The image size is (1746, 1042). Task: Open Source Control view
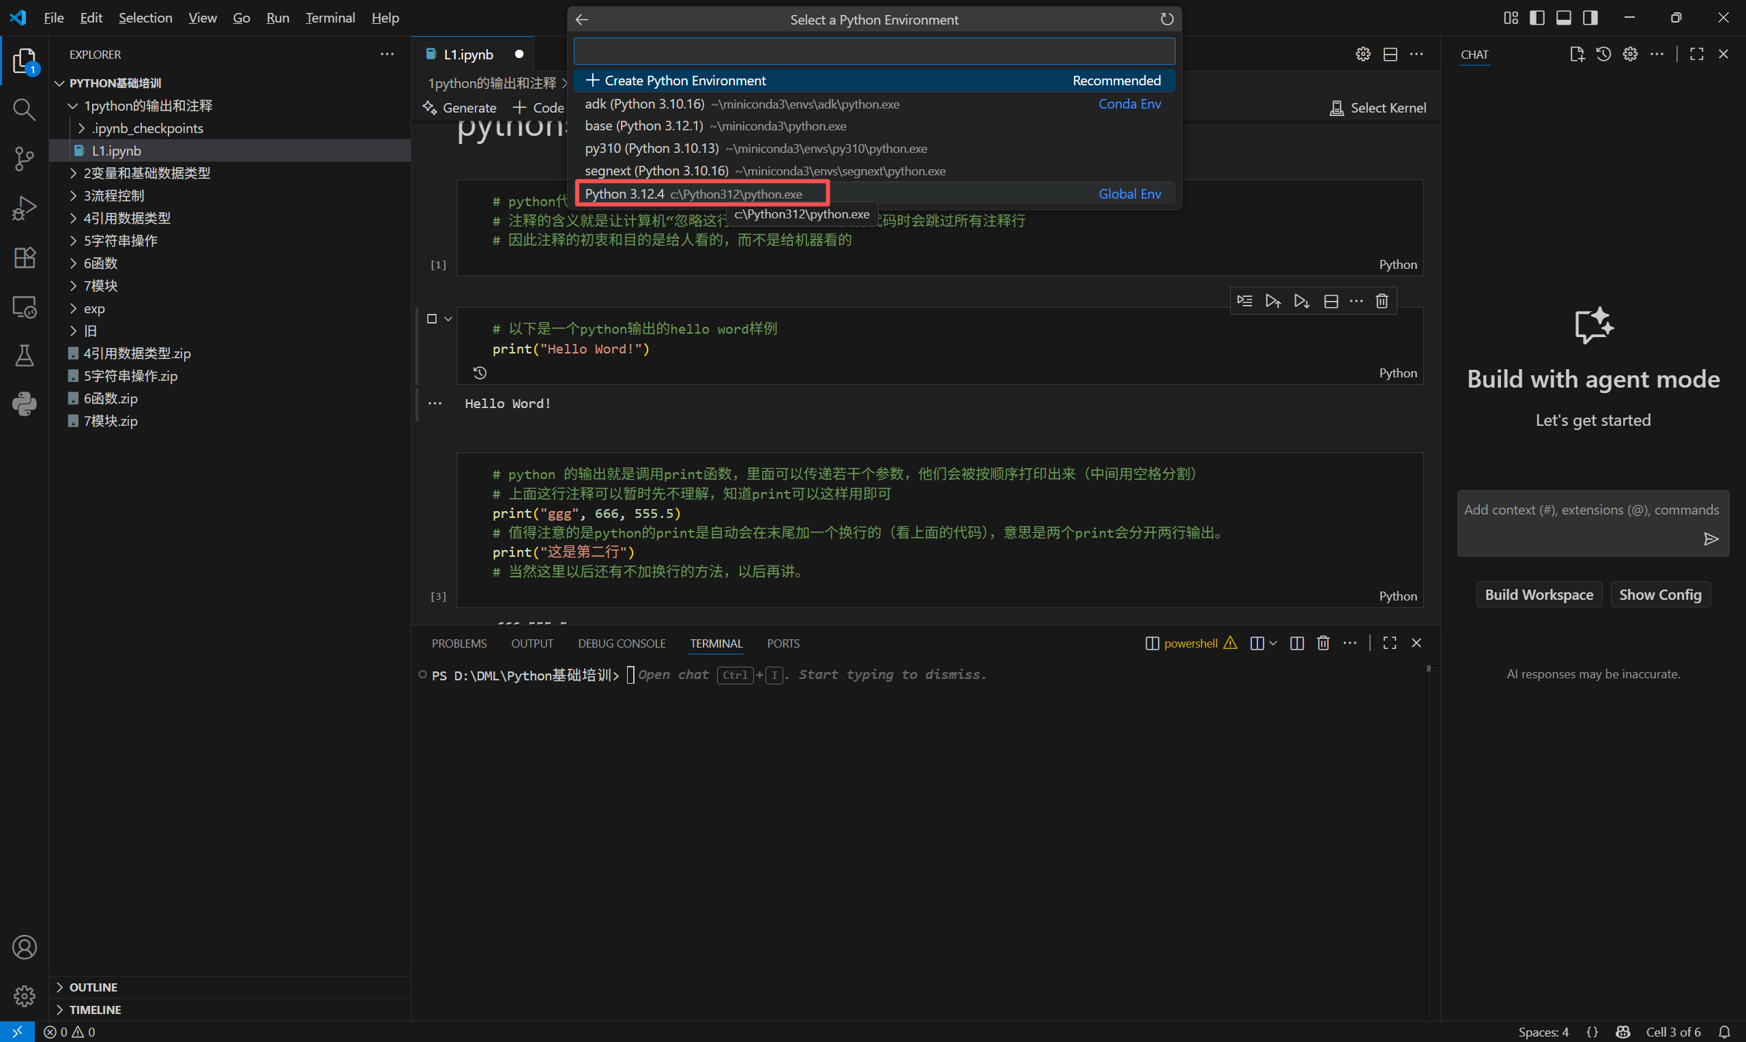[24, 159]
